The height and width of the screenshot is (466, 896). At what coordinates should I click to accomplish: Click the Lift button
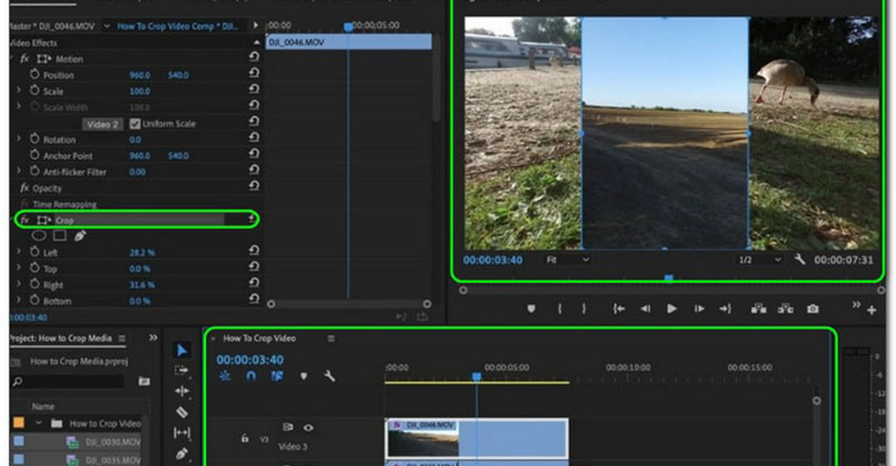click(759, 308)
